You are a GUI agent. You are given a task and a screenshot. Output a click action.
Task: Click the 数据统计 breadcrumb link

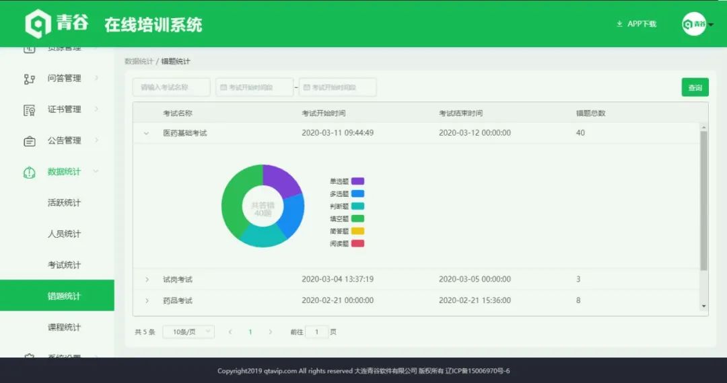[x=138, y=62]
